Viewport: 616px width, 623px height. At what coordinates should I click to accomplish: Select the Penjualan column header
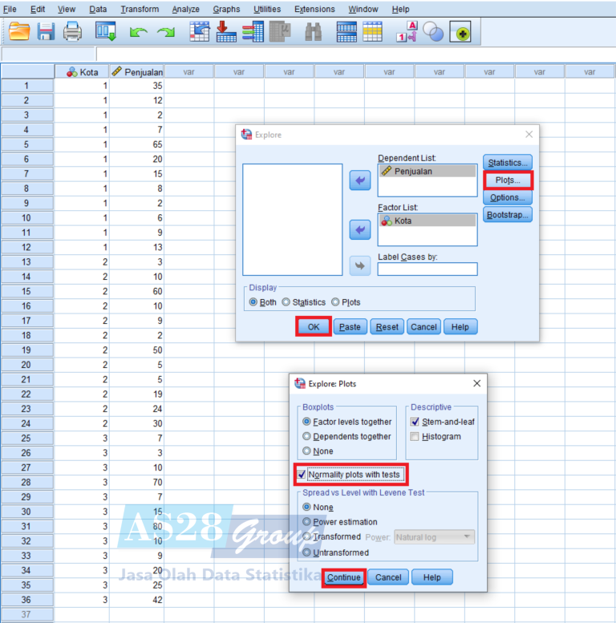click(x=136, y=71)
